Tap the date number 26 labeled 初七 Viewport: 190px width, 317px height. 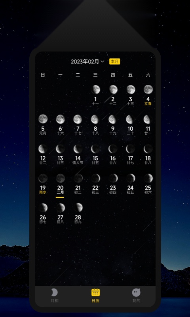(x=43, y=217)
